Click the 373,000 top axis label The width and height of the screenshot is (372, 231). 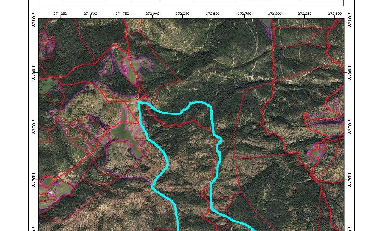[x=274, y=14]
